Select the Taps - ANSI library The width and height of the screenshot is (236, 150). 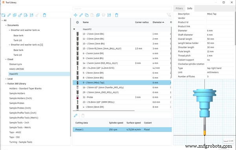click(x=15, y=132)
